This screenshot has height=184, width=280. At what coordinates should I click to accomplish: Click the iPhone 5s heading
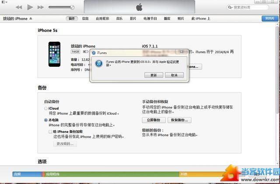click(48, 31)
